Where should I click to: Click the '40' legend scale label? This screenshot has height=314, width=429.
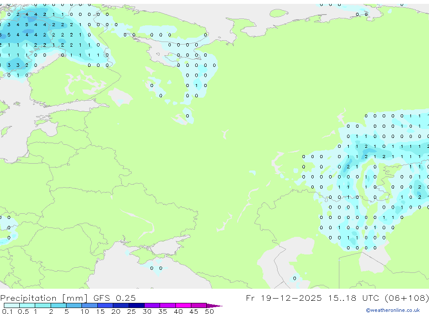(x=178, y=311)
